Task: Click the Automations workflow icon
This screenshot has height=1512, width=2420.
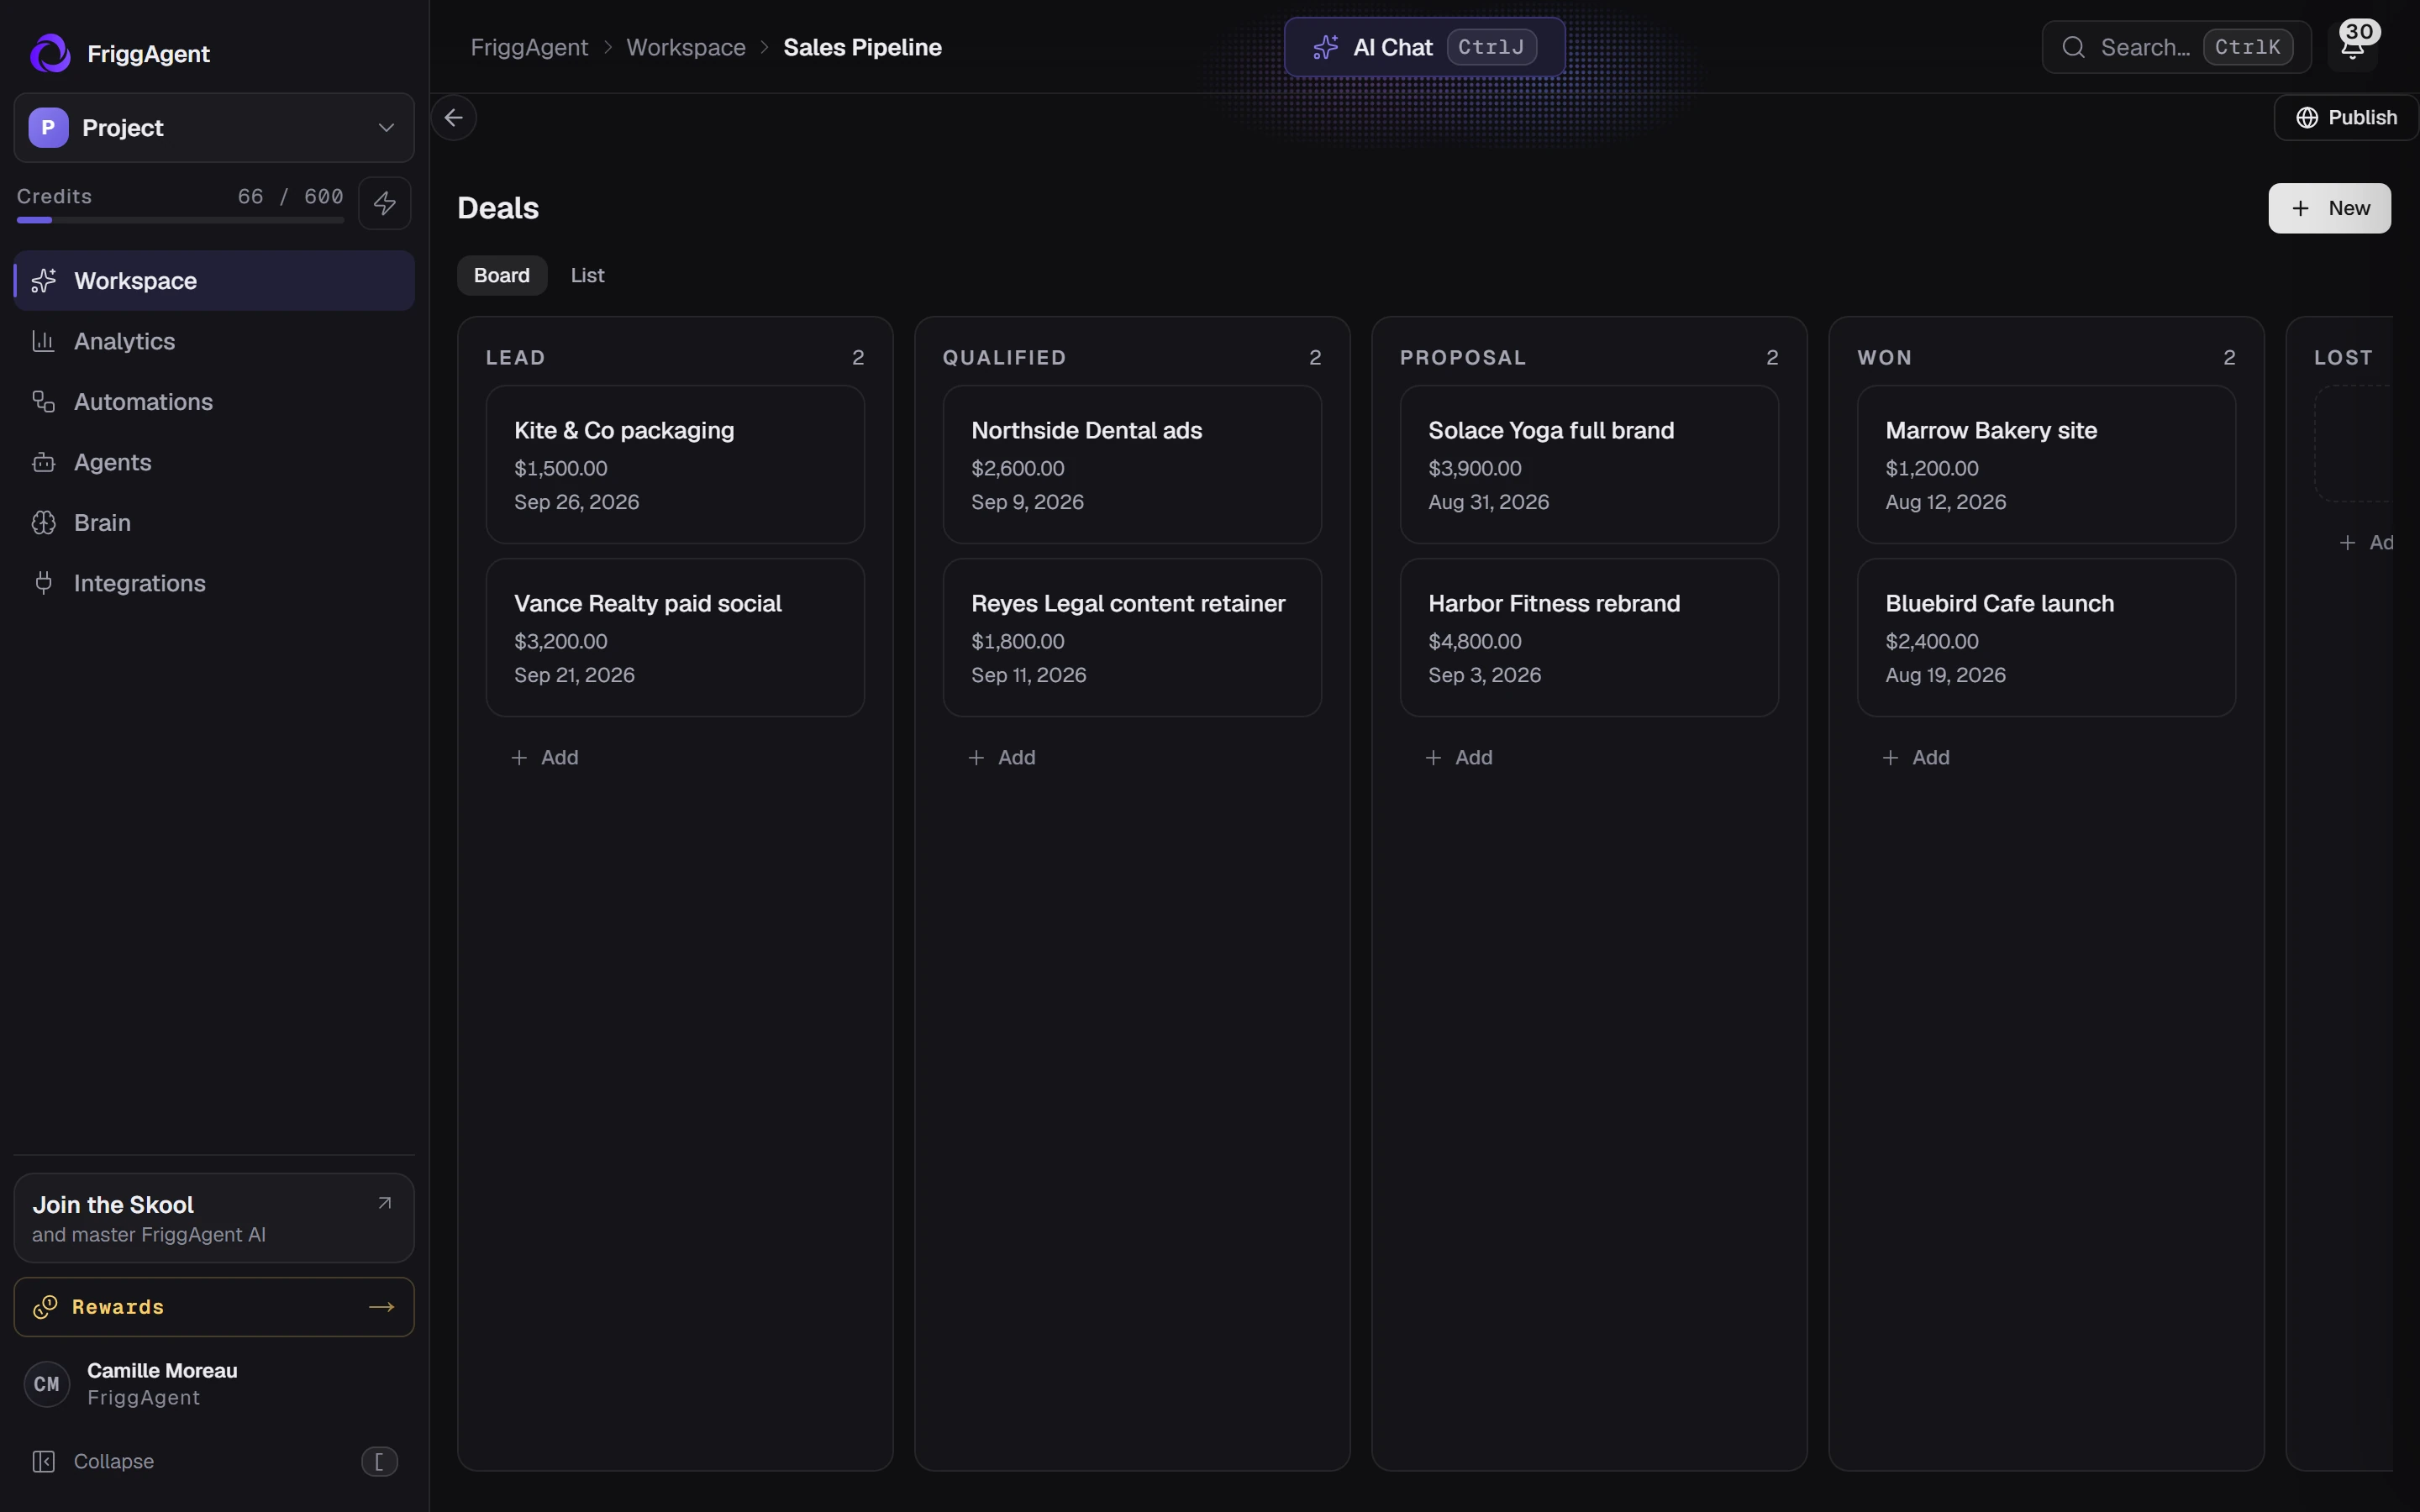Action: (43, 402)
